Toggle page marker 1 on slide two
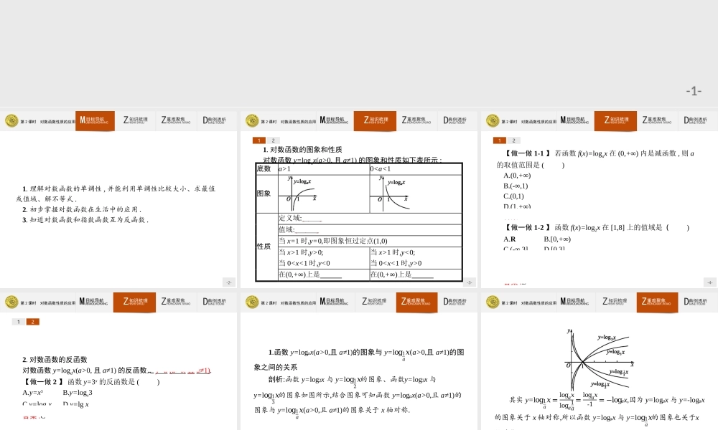718x430 pixels. pos(258,140)
